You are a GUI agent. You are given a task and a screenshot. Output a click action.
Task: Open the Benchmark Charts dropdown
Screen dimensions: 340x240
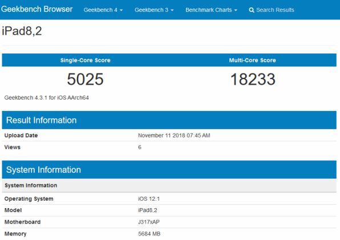click(x=211, y=10)
